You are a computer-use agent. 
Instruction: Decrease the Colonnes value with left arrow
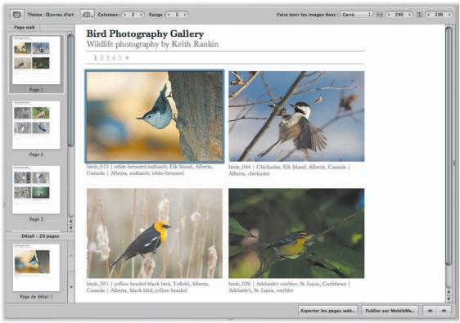tap(125, 15)
